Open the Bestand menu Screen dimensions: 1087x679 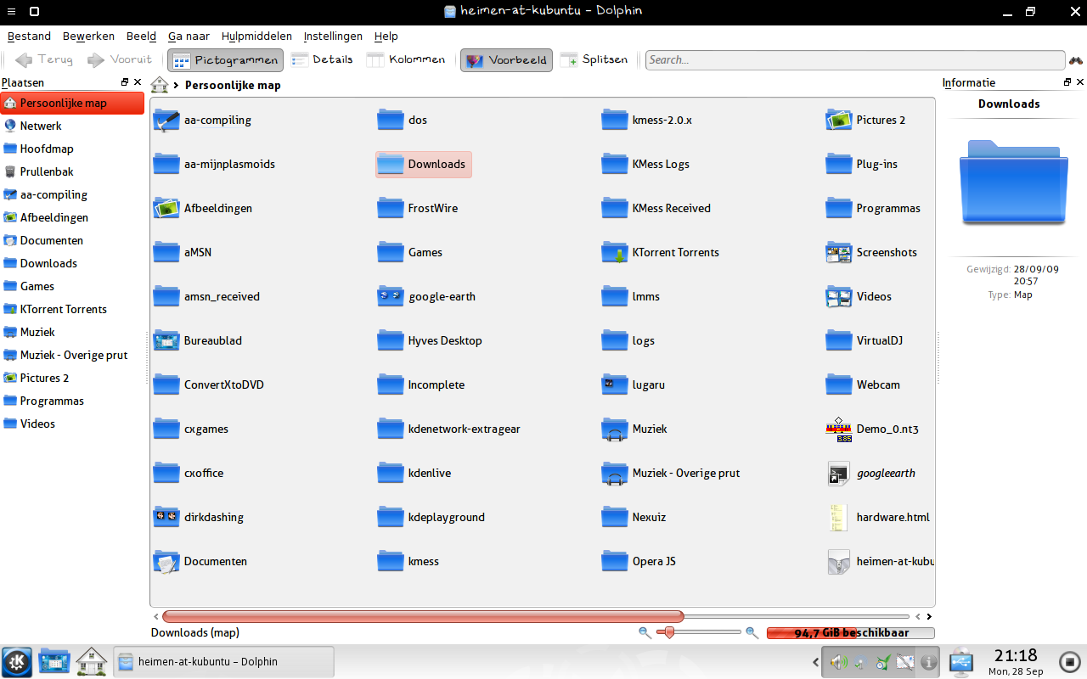(x=29, y=36)
